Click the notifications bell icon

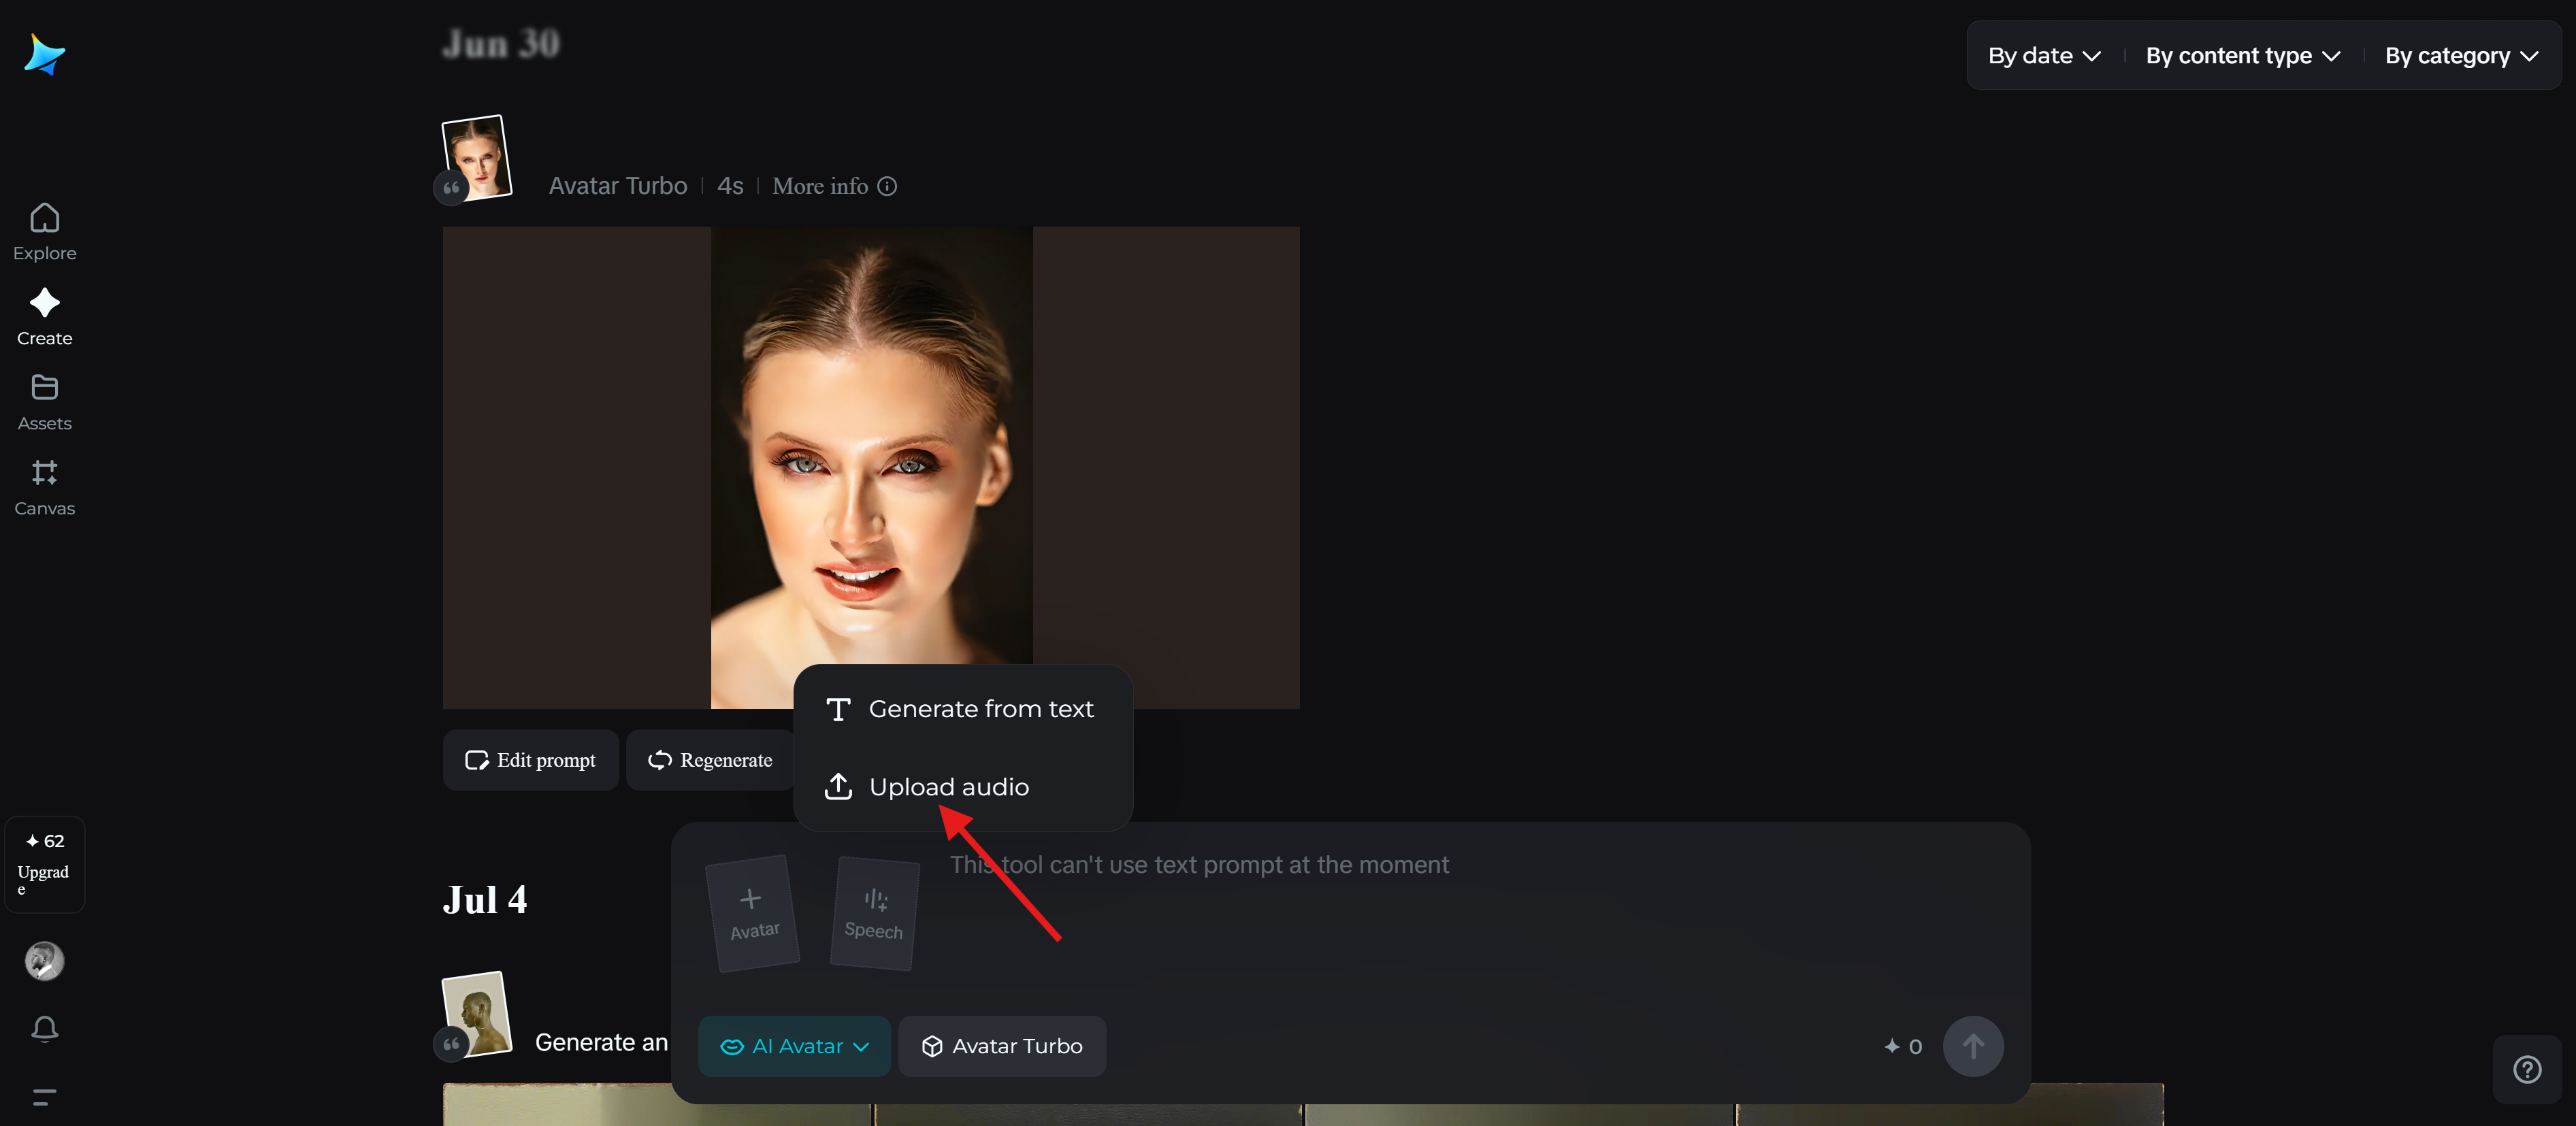coord(44,1028)
